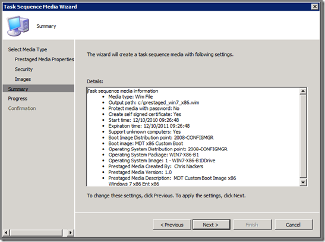
Task: Click inside the Details text box
Action: coord(193,137)
